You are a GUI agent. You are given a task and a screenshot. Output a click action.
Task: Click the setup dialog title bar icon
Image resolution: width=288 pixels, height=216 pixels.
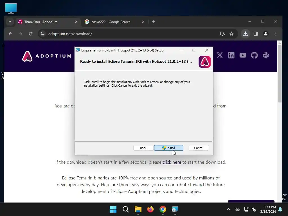tap(78, 50)
